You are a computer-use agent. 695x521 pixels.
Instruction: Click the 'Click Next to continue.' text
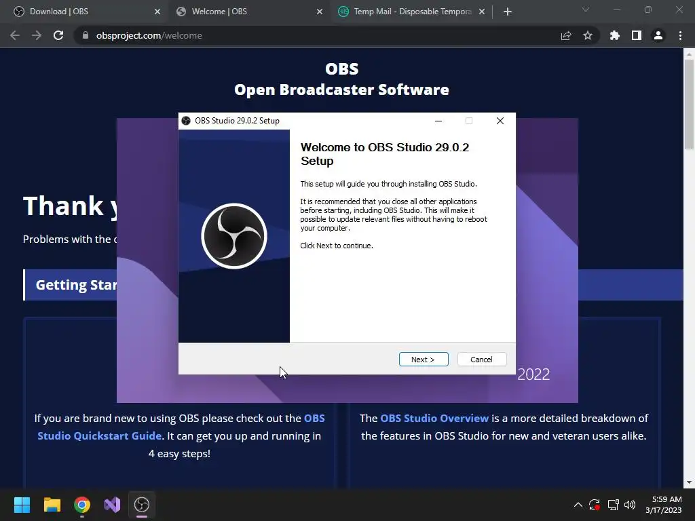point(337,246)
